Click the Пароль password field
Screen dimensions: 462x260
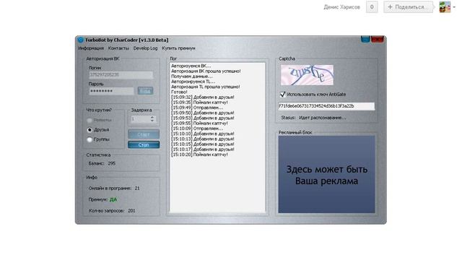(x=111, y=91)
